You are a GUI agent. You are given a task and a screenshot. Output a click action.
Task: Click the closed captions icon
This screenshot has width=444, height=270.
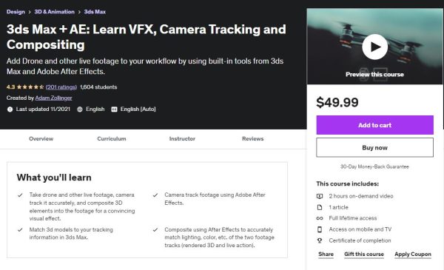[x=114, y=109]
